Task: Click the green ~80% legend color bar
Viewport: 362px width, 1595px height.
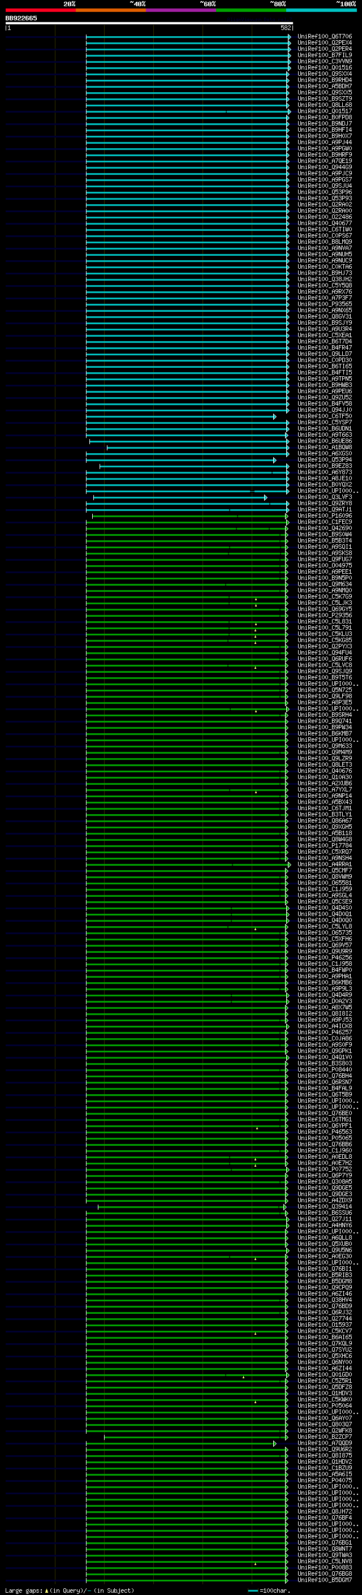Action: pos(251,10)
